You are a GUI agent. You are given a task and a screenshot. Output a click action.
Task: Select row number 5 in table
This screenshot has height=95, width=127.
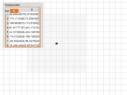[8, 32]
